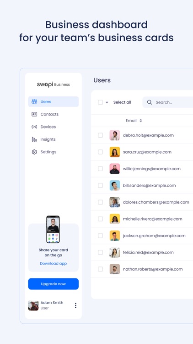The width and height of the screenshot is (193, 344).
Task: Click nathan.roberts's avatar picture
Action: (x=115, y=269)
